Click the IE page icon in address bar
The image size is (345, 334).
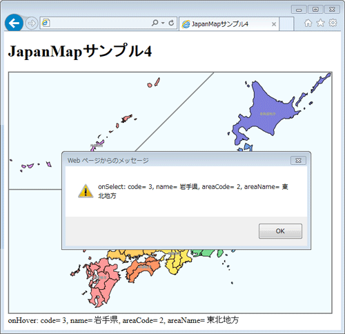[46, 23]
